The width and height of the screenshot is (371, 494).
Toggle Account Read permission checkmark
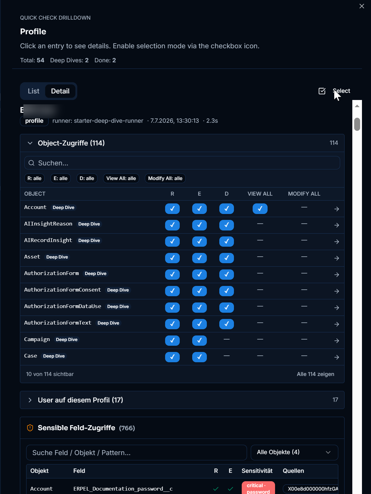pyautogui.click(x=172, y=209)
